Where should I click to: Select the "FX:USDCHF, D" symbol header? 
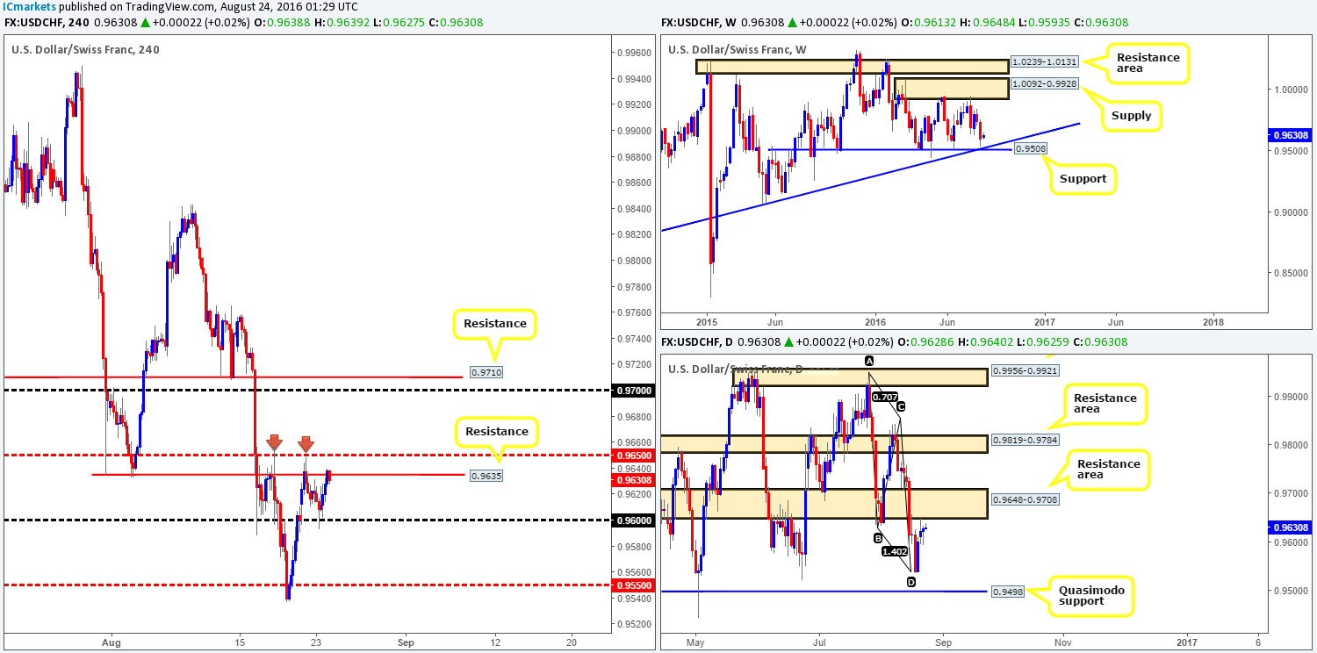coord(702,341)
